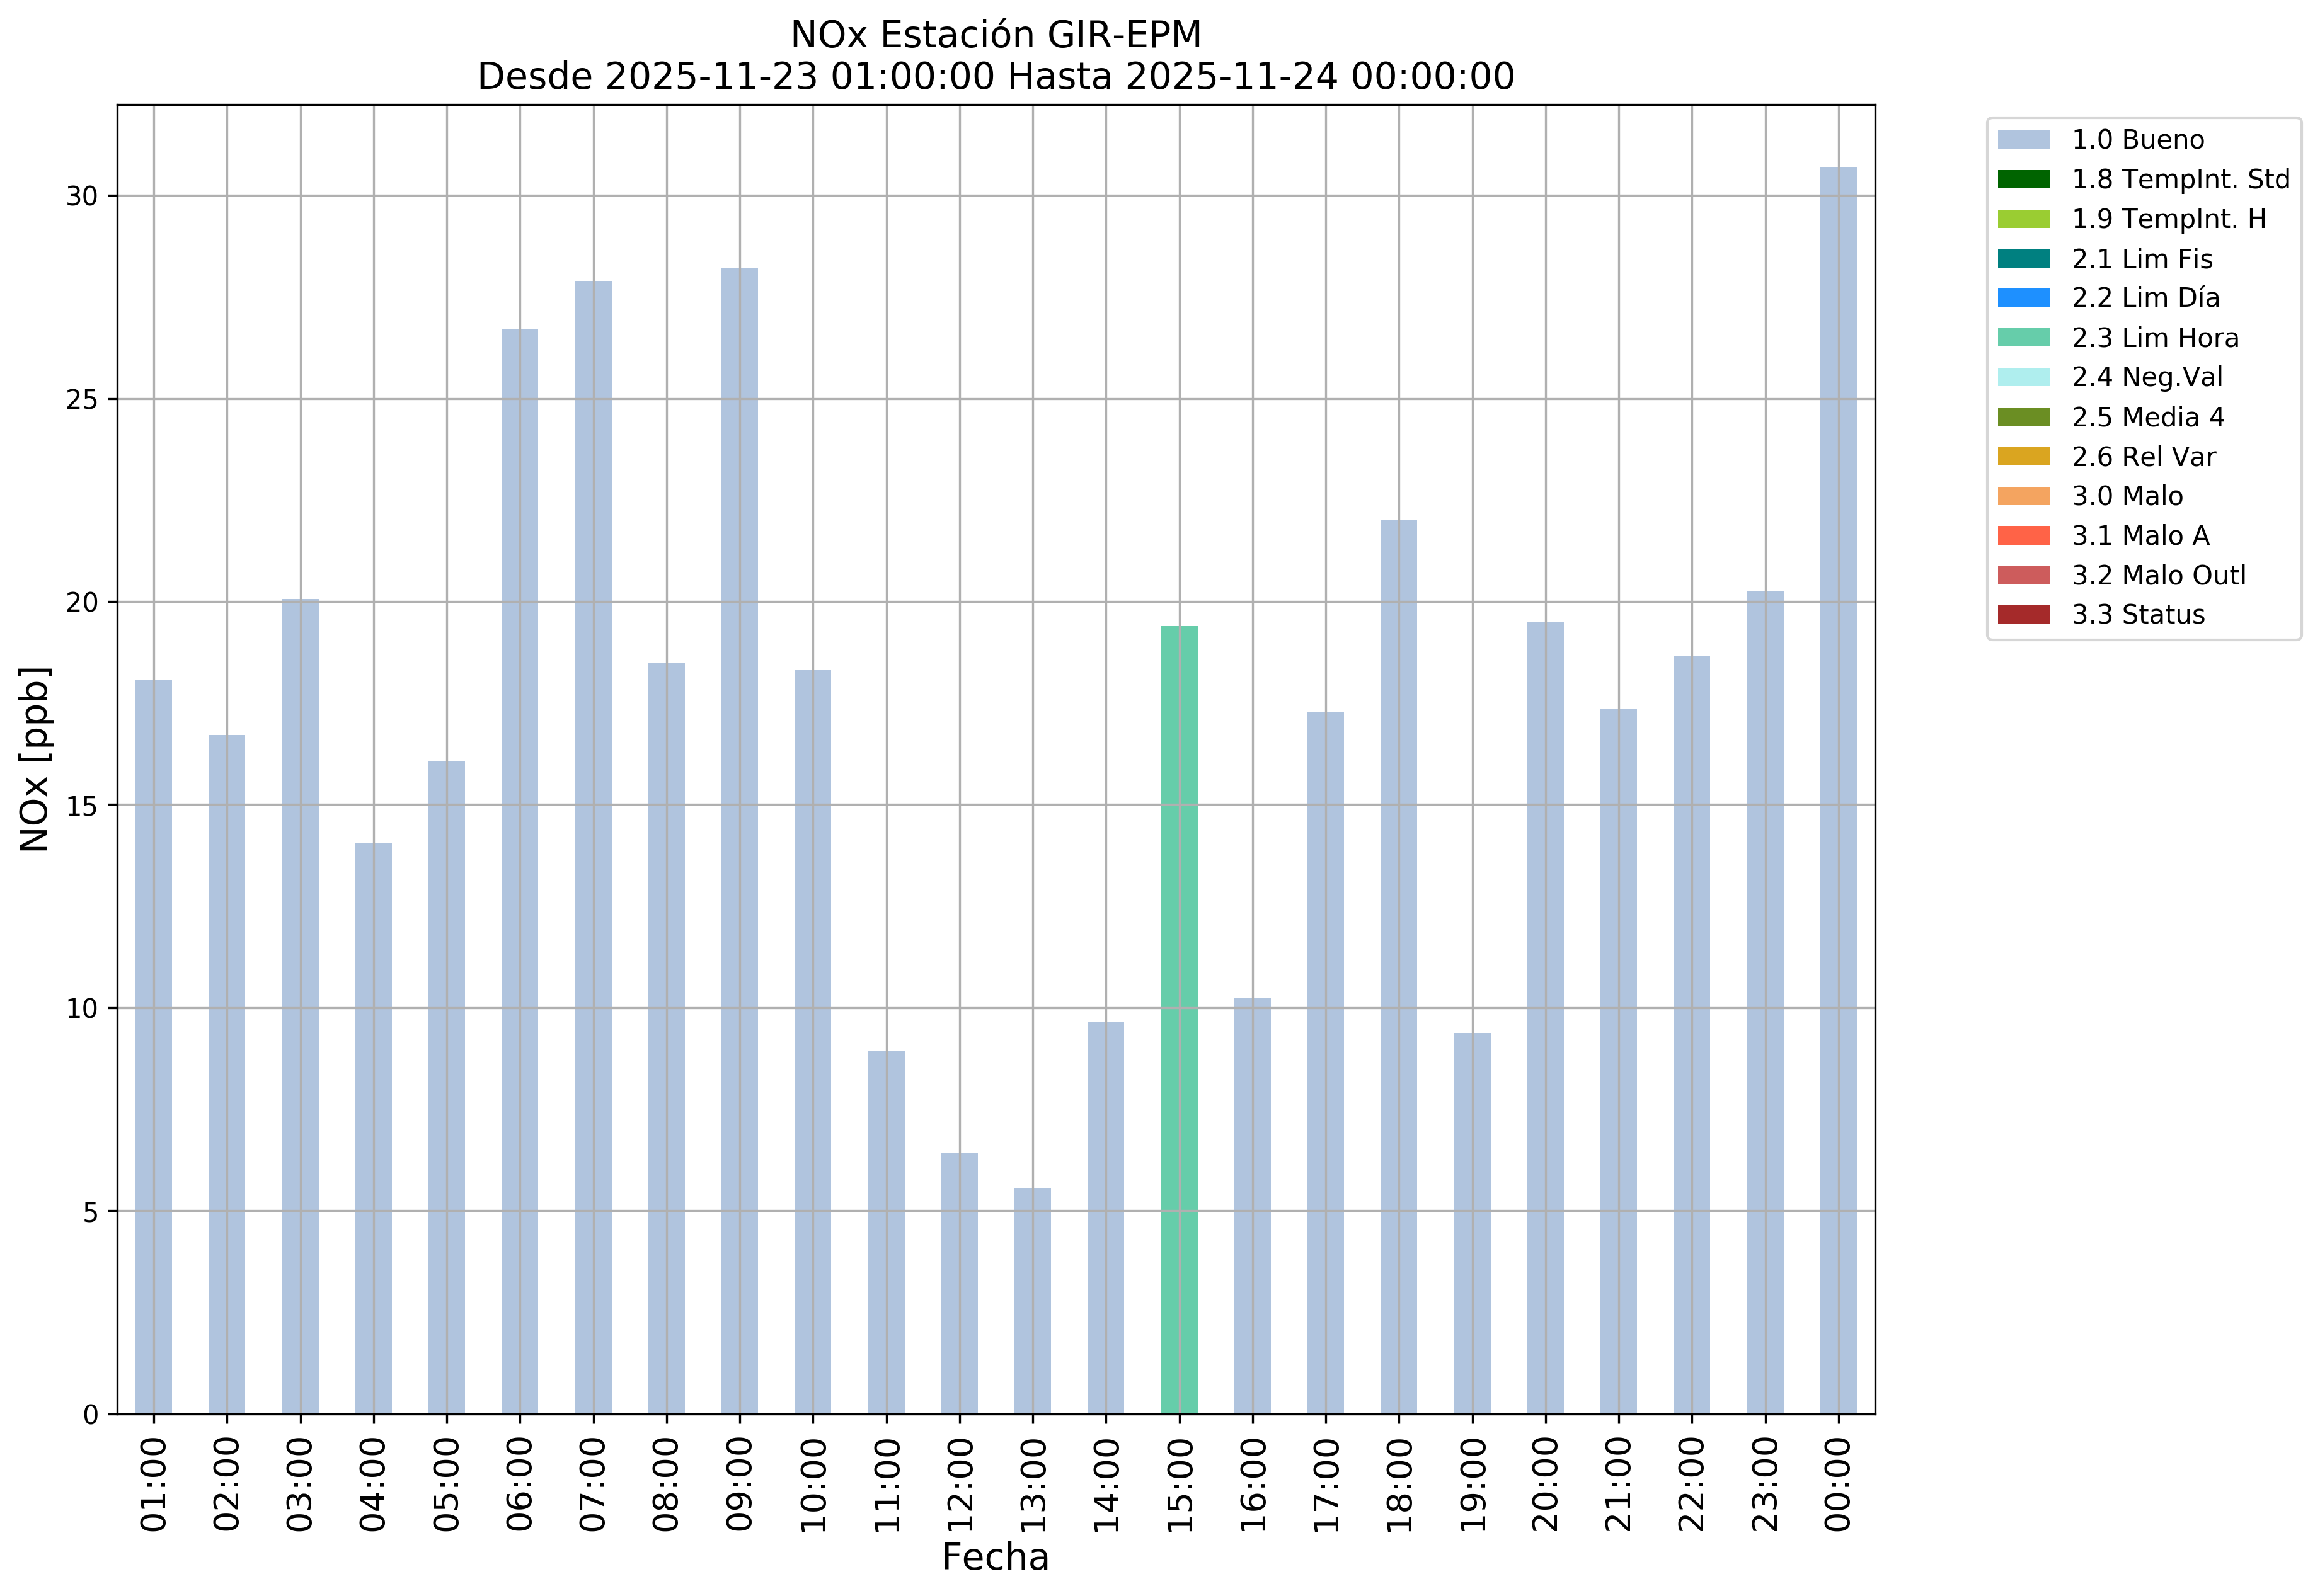
Task: Click the 1.8 TempInt. Std legend swatch
Action: point(2023,180)
